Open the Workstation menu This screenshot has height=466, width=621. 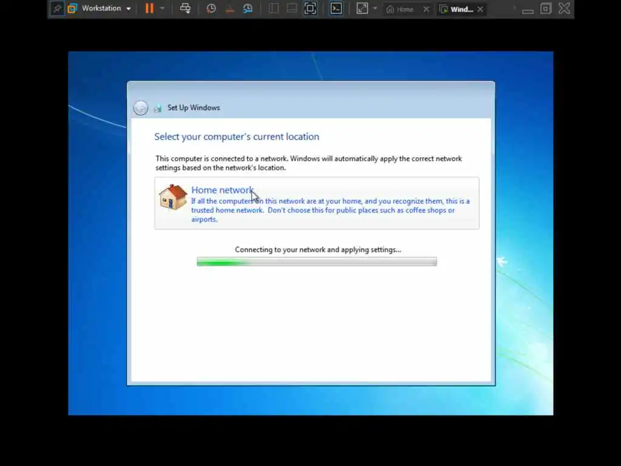pyautogui.click(x=101, y=8)
